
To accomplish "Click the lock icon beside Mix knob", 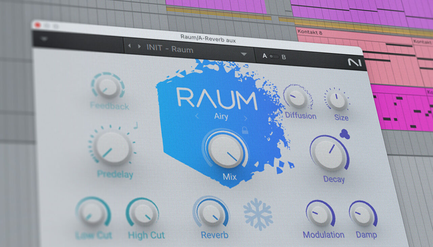I will click(245, 131).
